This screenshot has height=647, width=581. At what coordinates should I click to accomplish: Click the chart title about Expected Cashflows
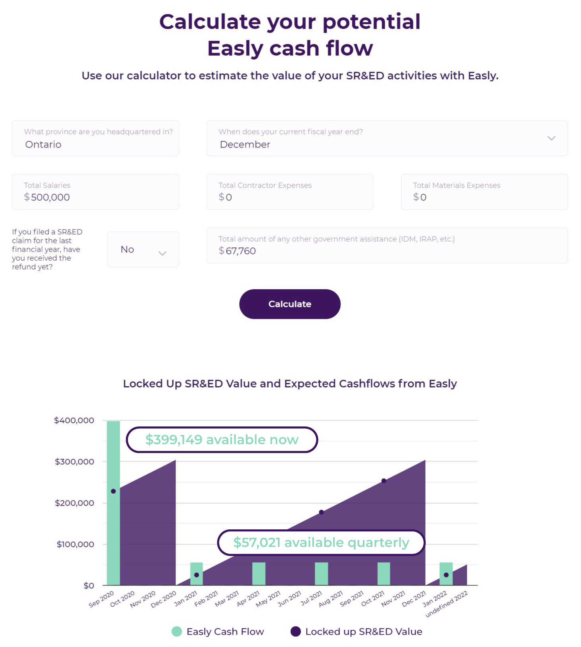click(290, 384)
